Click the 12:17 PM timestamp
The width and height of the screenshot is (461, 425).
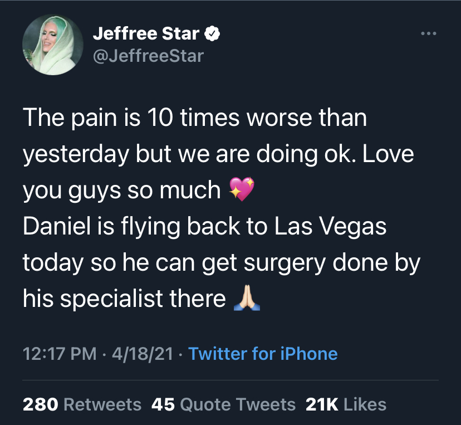[60, 354]
